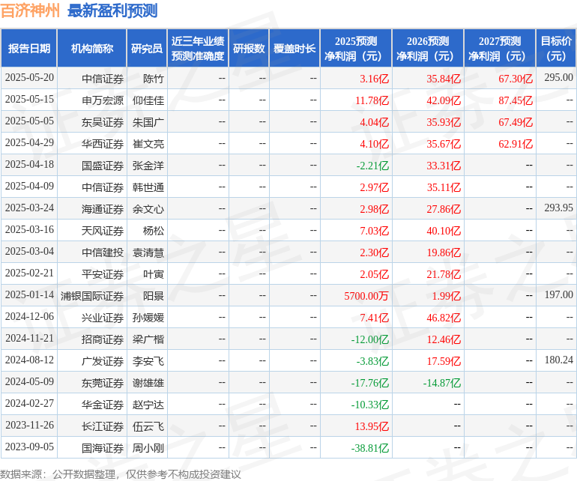The image size is (577, 481).
Task: Click the 2025预测净利润 column header
Action: (356, 48)
